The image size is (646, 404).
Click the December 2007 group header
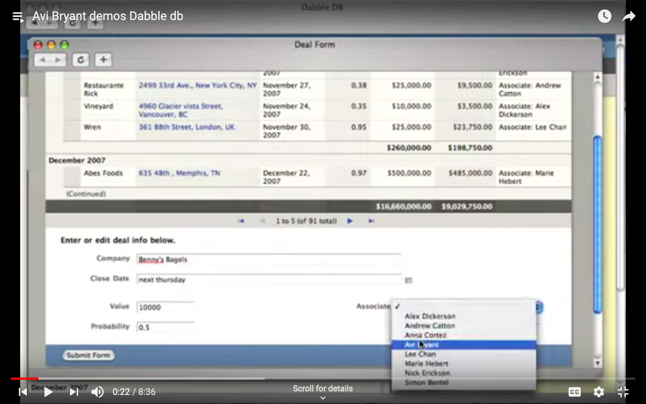[77, 160]
